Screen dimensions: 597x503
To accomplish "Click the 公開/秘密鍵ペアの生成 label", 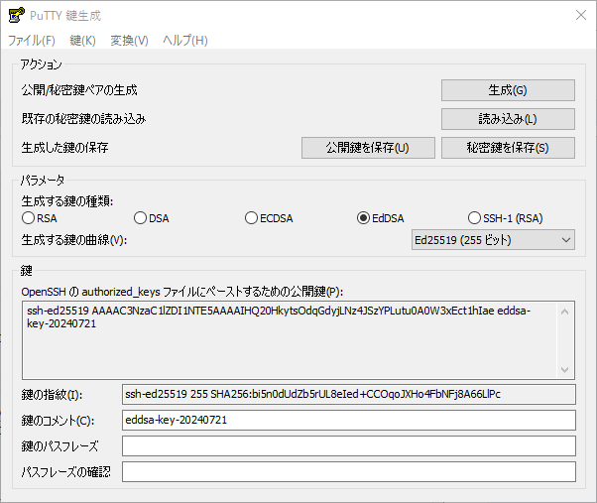I will (79, 90).
